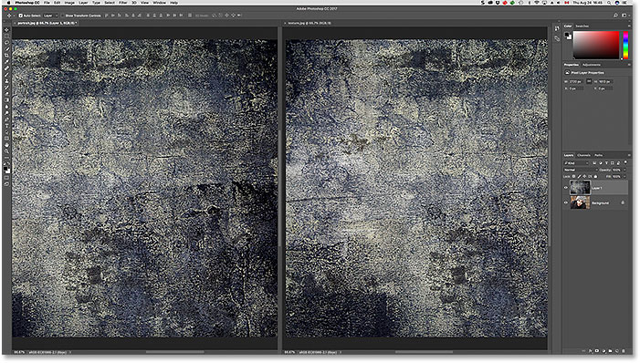Switch to the Channels tab
Screen dimensions: 640x363
click(x=583, y=155)
